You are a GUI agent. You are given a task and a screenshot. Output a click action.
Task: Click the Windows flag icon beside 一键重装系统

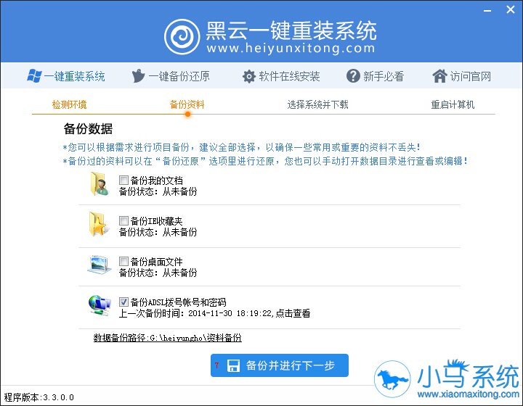(34, 76)
